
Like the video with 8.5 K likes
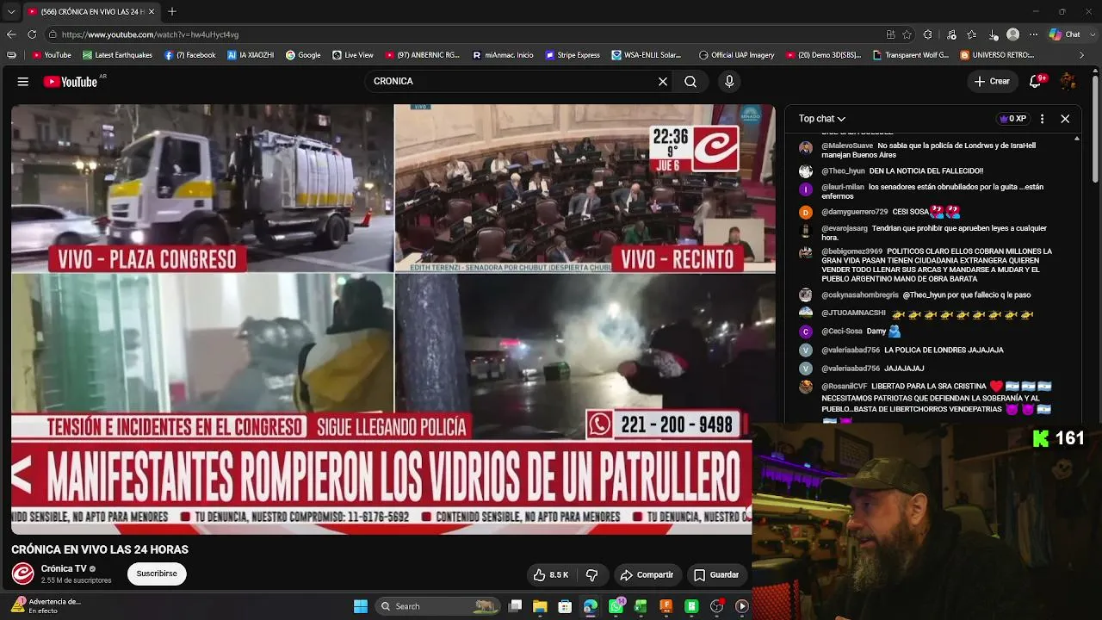pos(550,574)
